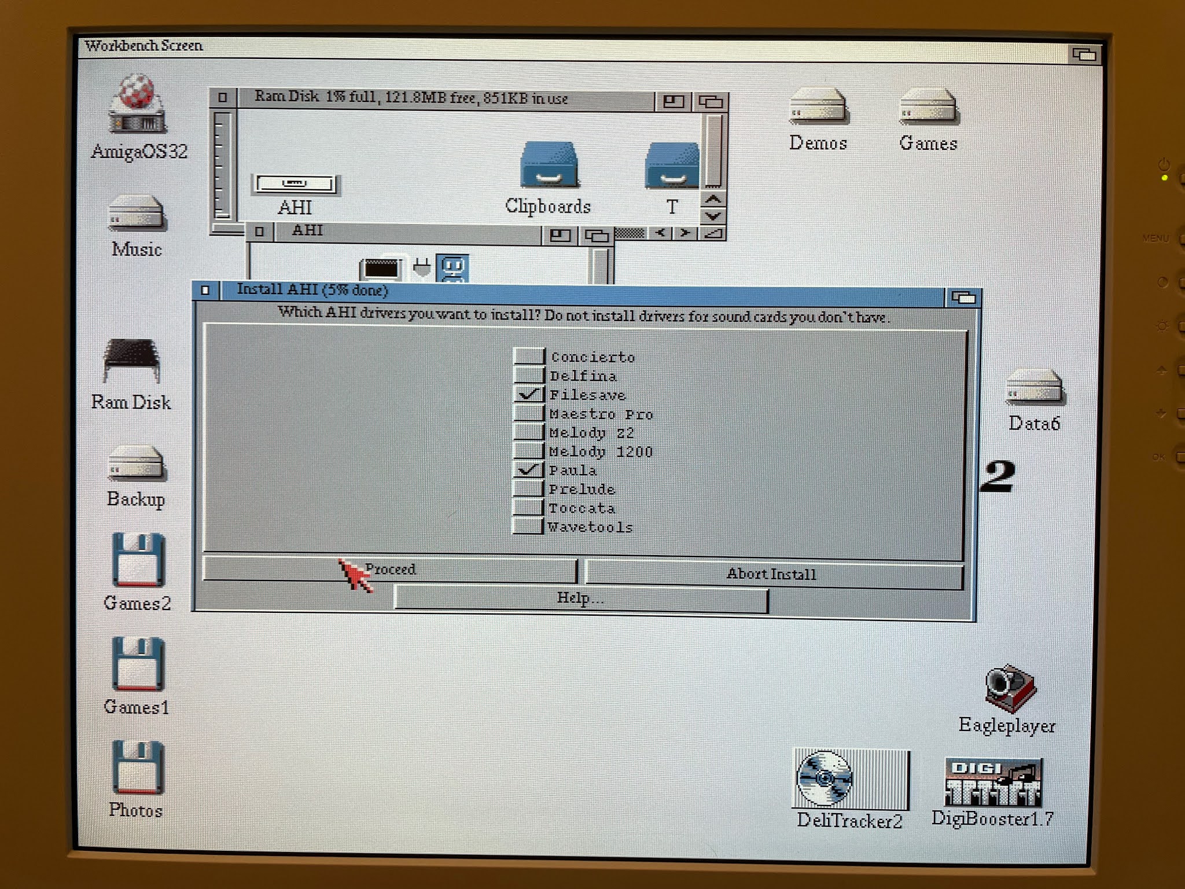Image resolution: width=1185 pixels, height=889 pixels.
Task: Click Ram Disk vertical scrollbar
Action: coord(713,152)
